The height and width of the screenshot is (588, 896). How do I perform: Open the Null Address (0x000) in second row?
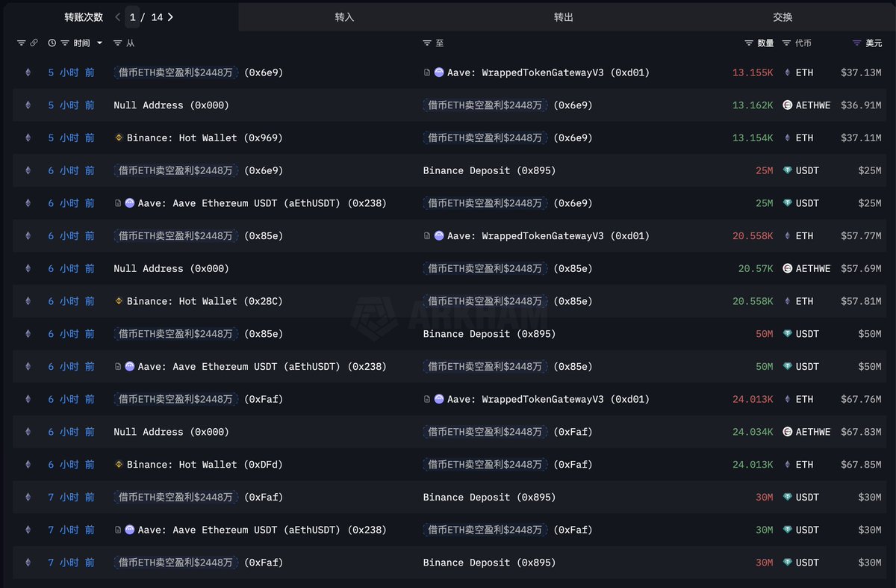(x=171, y=105)
